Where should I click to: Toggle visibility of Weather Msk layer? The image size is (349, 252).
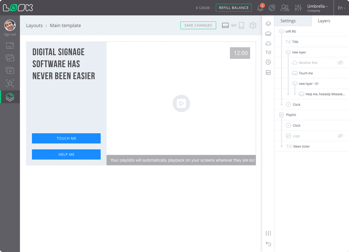[x=340, y=63]
